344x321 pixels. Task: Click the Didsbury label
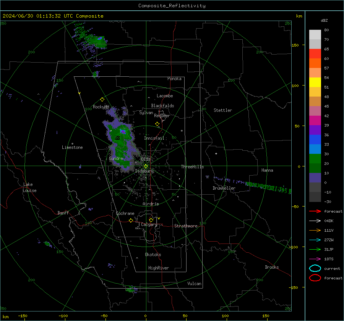[144, 171]
